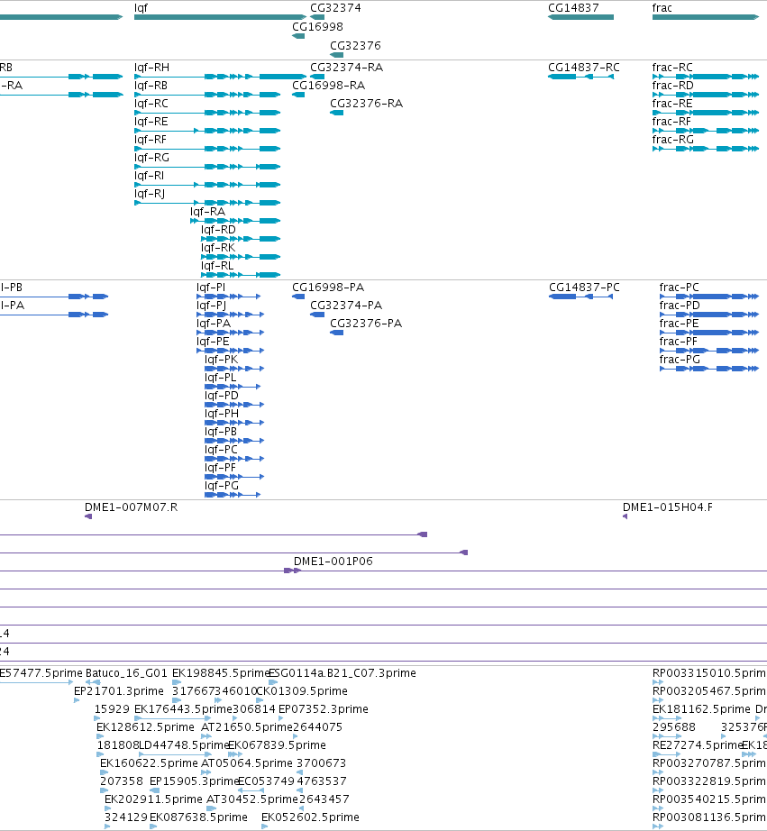Image resolution: width=767 pixels, height=831 pixels.
Task: Open the frac gene label
Action: coord(662,8)
